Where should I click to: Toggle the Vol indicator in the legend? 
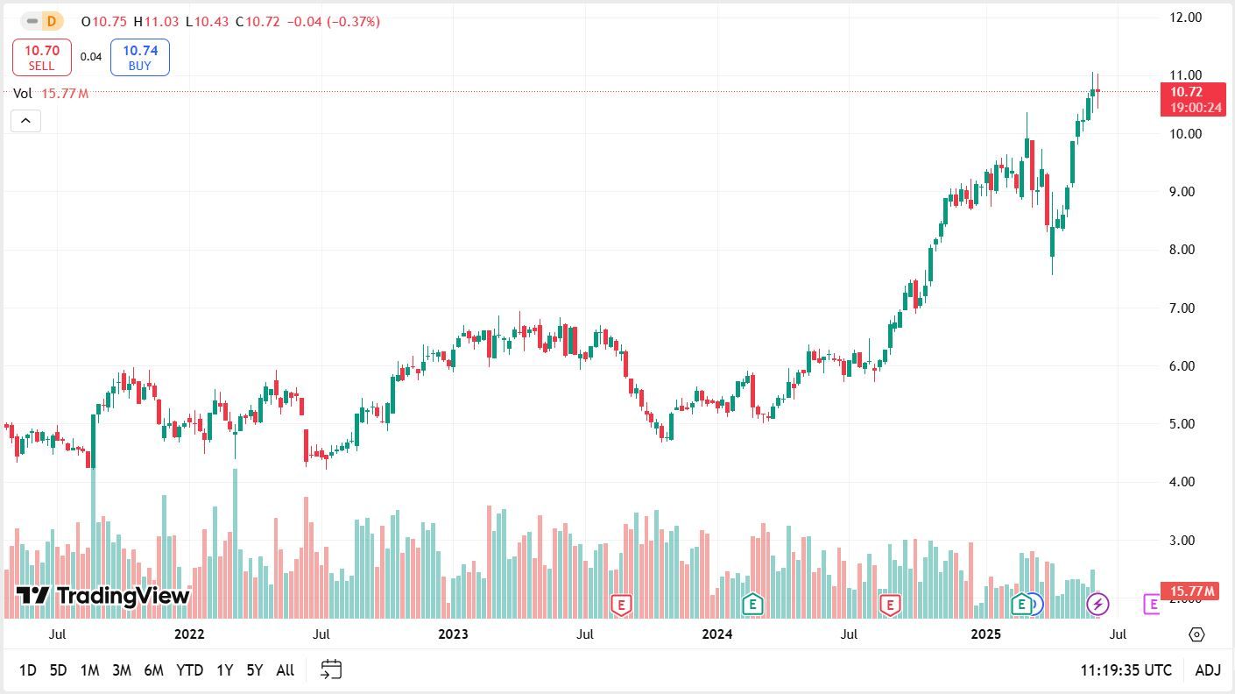coord(22,93)
